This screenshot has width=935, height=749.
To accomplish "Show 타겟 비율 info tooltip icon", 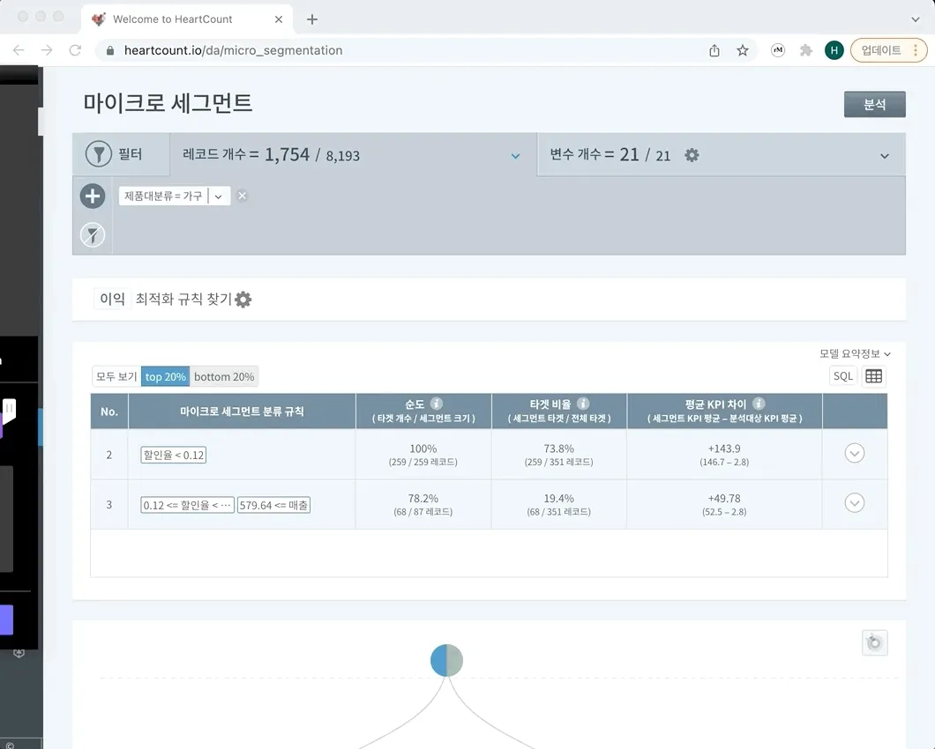I will [x=583, y=404].
